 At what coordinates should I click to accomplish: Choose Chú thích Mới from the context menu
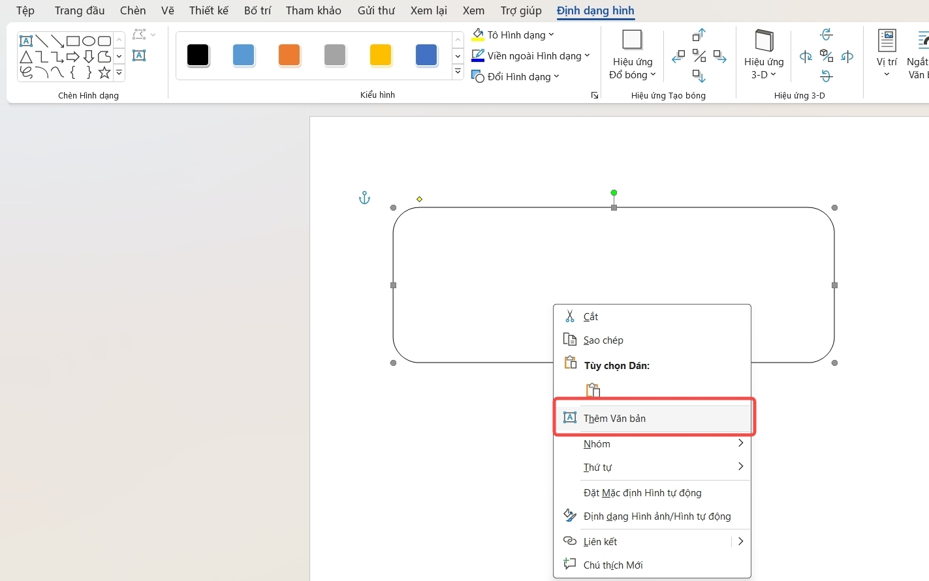pyautogui.click(x=652, y=565)
